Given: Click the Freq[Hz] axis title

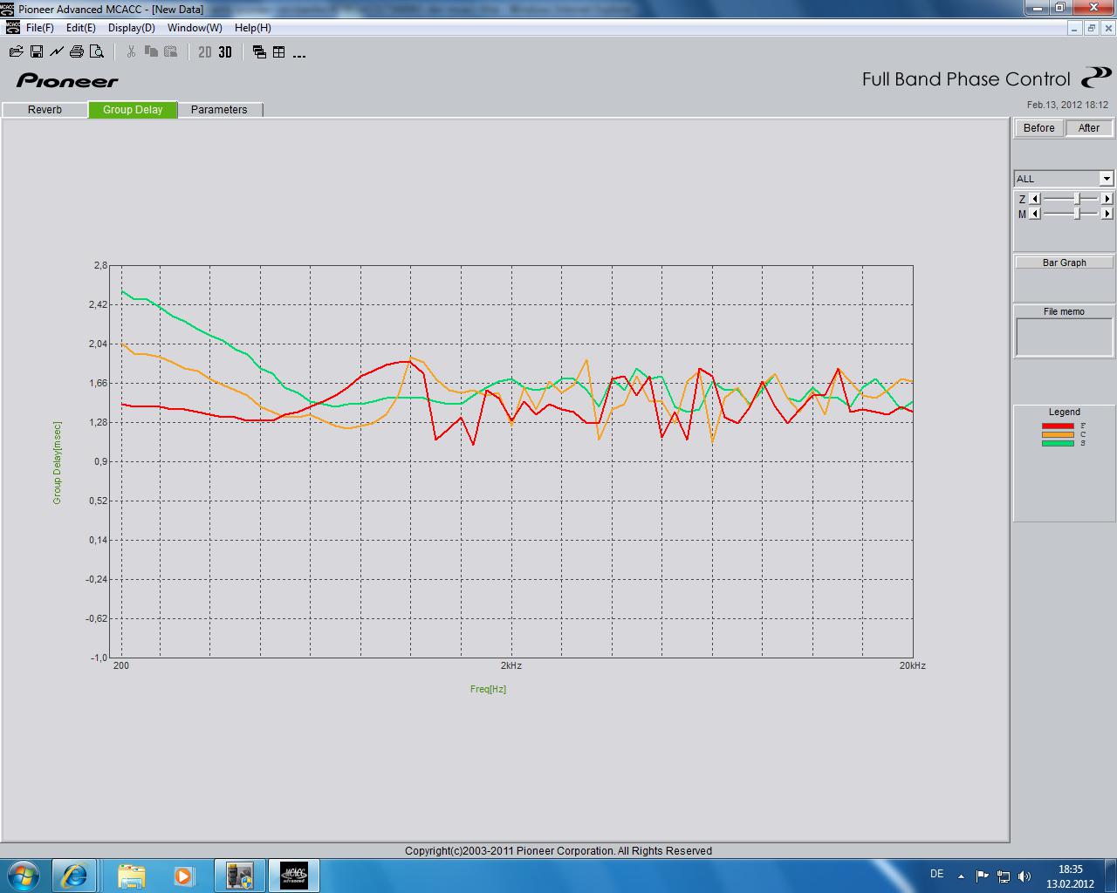Looking at the screenshot, I should (x=488, y=689).
